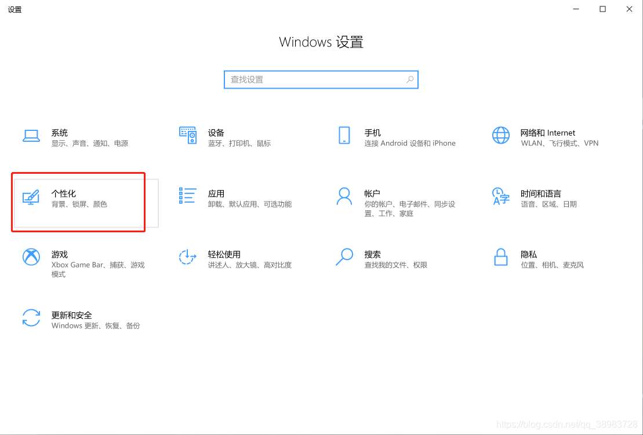Open the 手机 phone icon
This screenshot has height=435, width=643.
click(344, 135)
